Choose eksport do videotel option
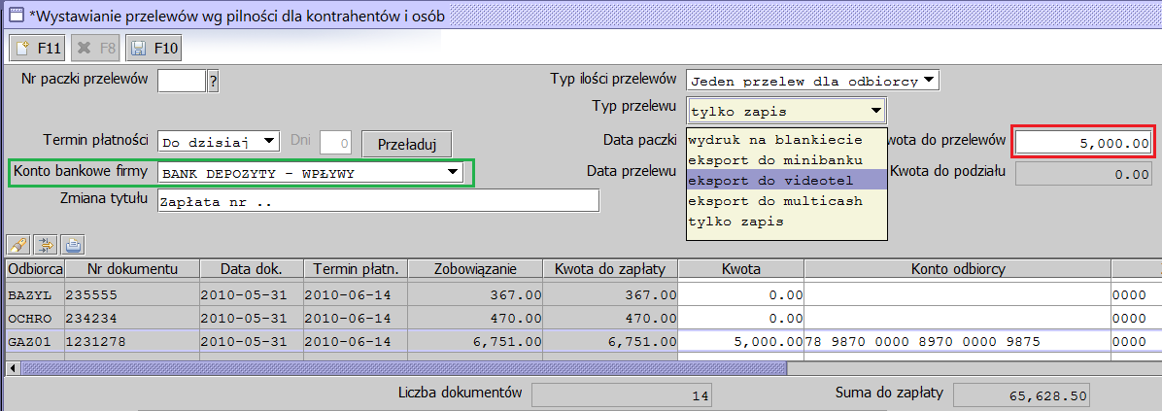Image resolution: width=1162 pixels, height=411 pixels. pyautogui.click(x=786, y=179)
